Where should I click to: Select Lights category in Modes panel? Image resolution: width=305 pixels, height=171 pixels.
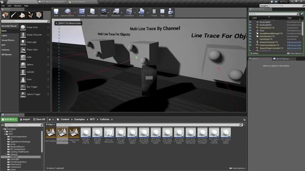pos(4,36)
